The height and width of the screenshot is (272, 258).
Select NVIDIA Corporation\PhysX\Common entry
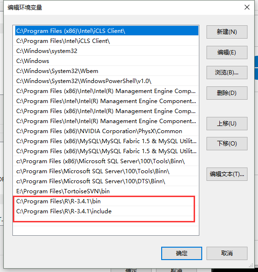click(x=106, y=131)
